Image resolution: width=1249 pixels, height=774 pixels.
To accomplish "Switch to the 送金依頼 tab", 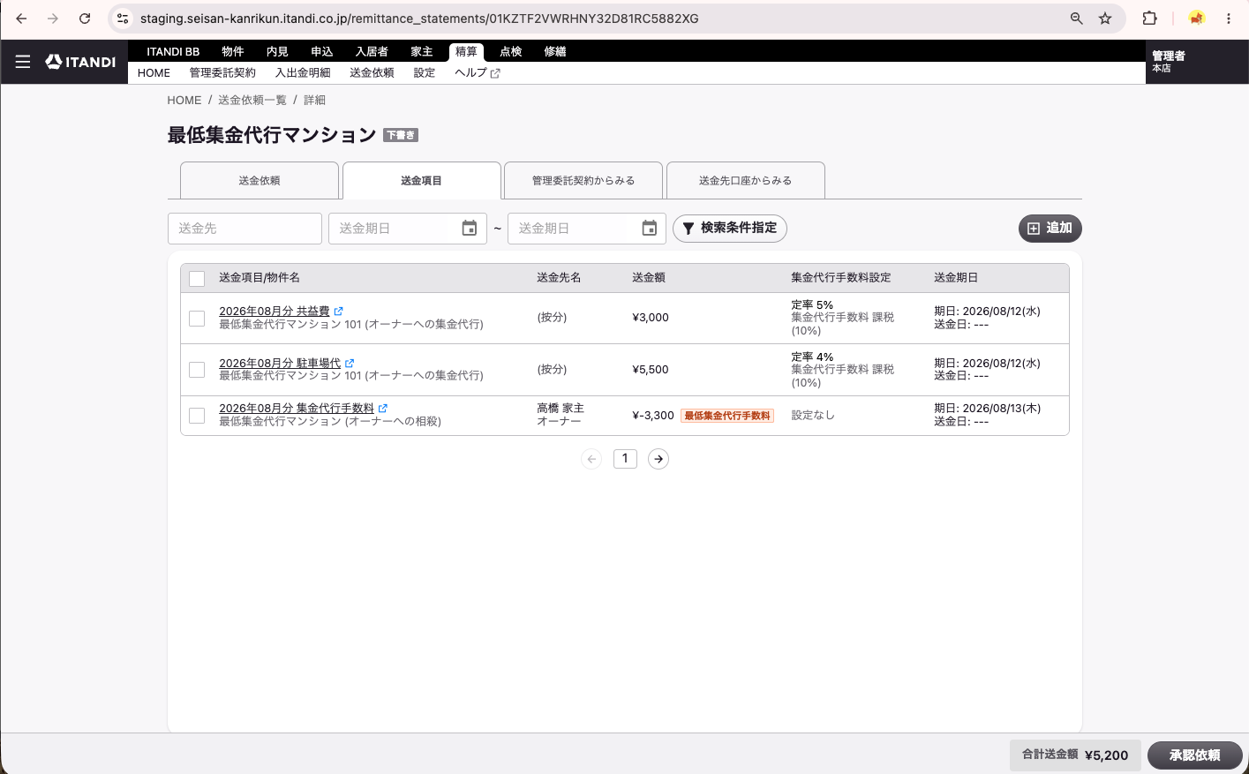I will 260,181.
